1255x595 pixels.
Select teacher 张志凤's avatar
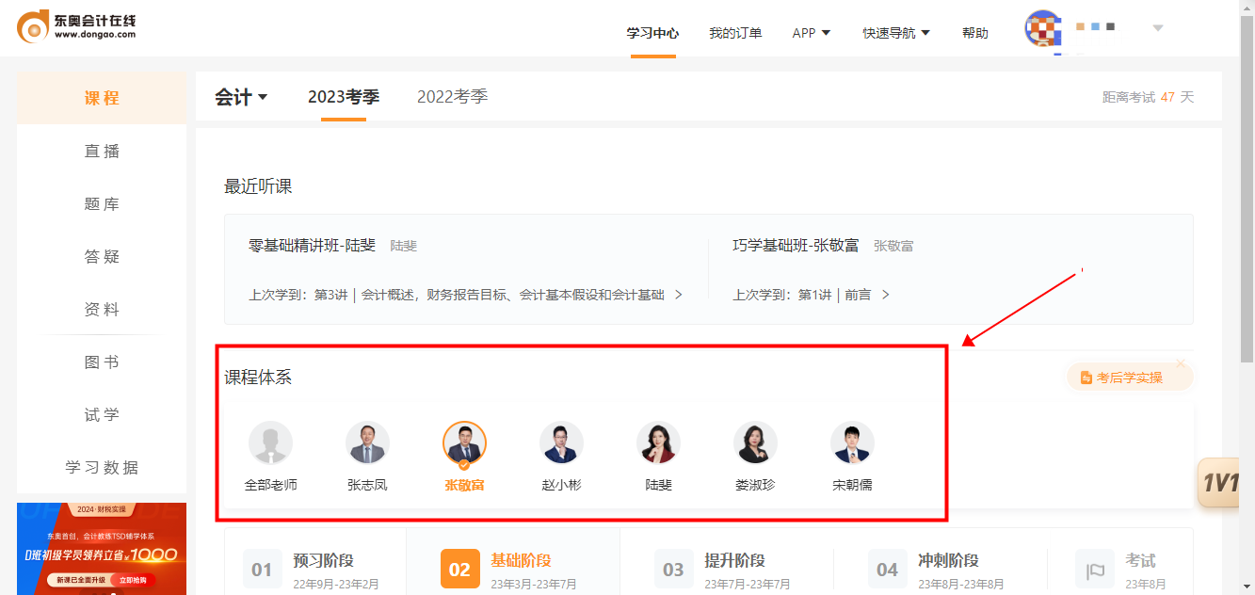tap(367, 442)
